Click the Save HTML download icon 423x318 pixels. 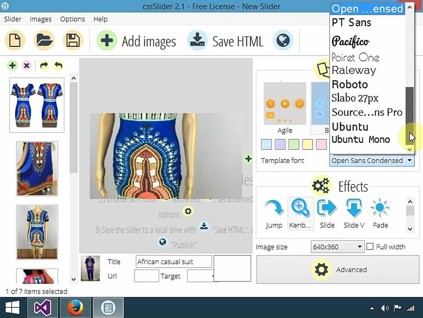[197, 41]
